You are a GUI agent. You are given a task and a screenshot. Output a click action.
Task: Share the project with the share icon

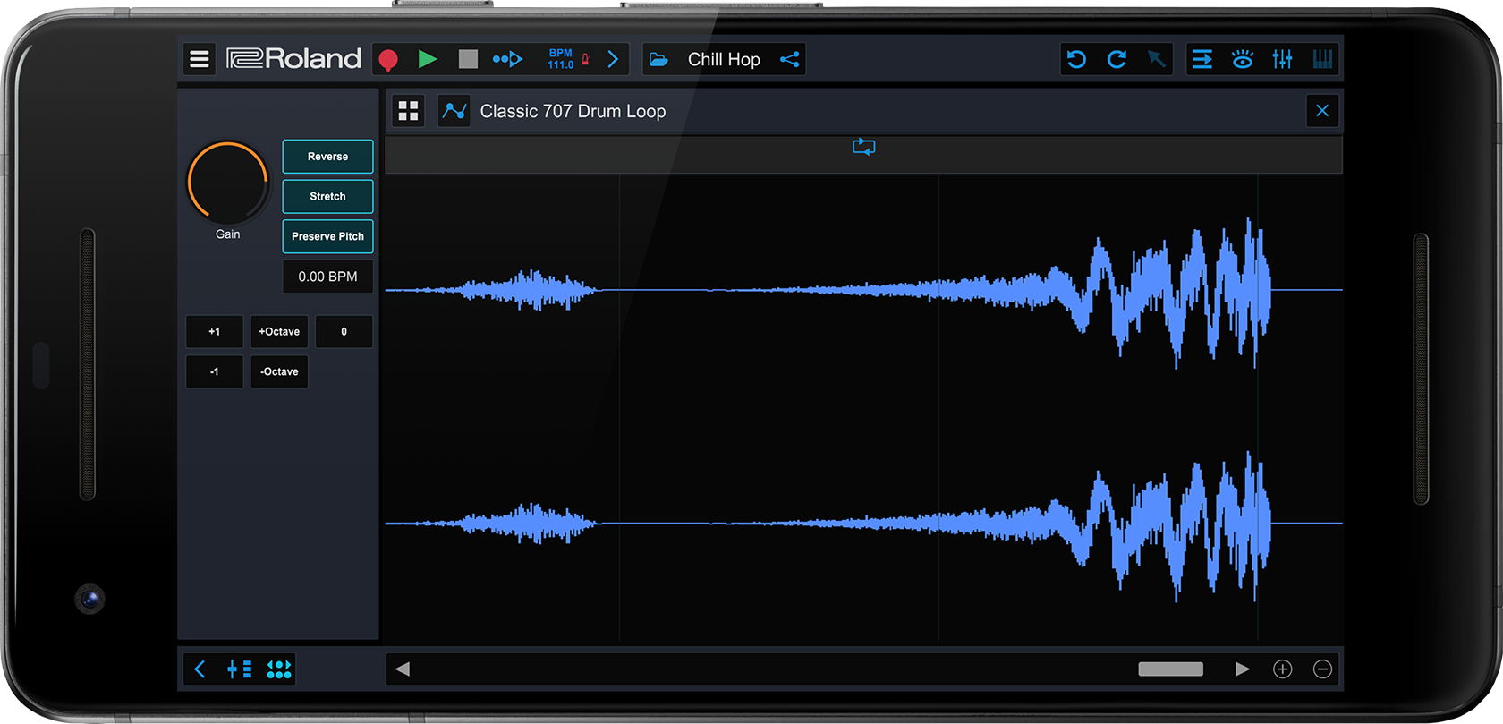pos(789,59)
